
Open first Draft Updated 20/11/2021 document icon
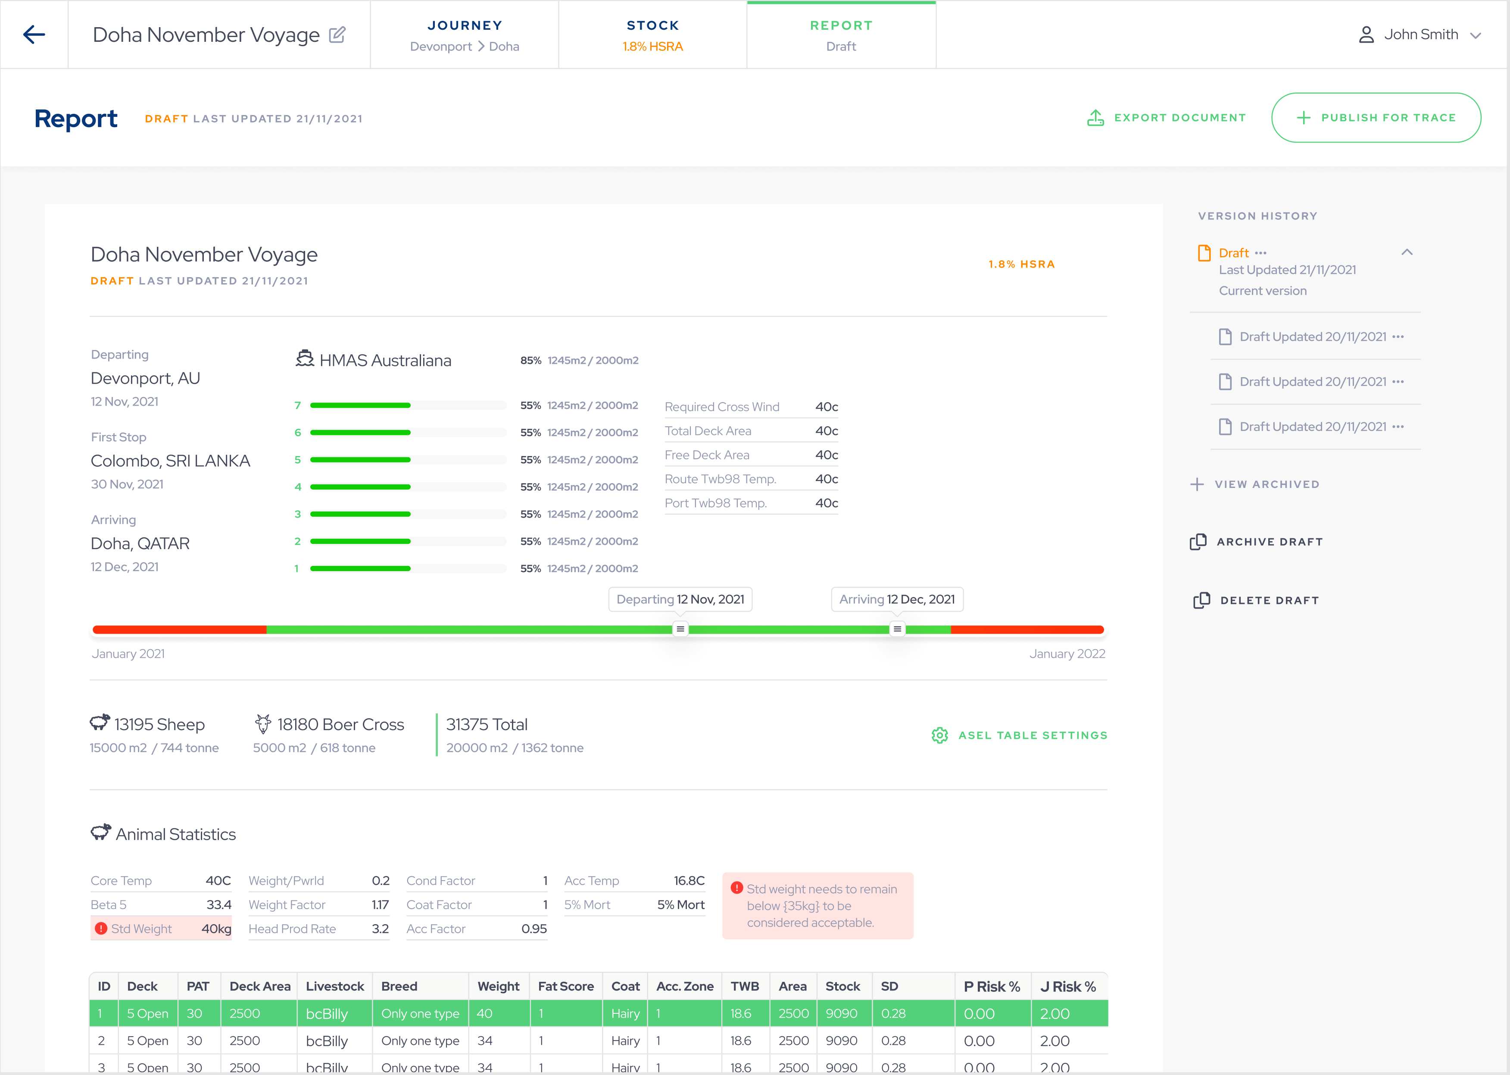tap(1226, 337)
